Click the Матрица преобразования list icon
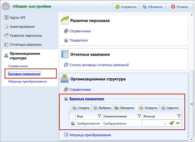Image resolution: width=195 pixels, height=142 pixels. click(x=66, y=135)
